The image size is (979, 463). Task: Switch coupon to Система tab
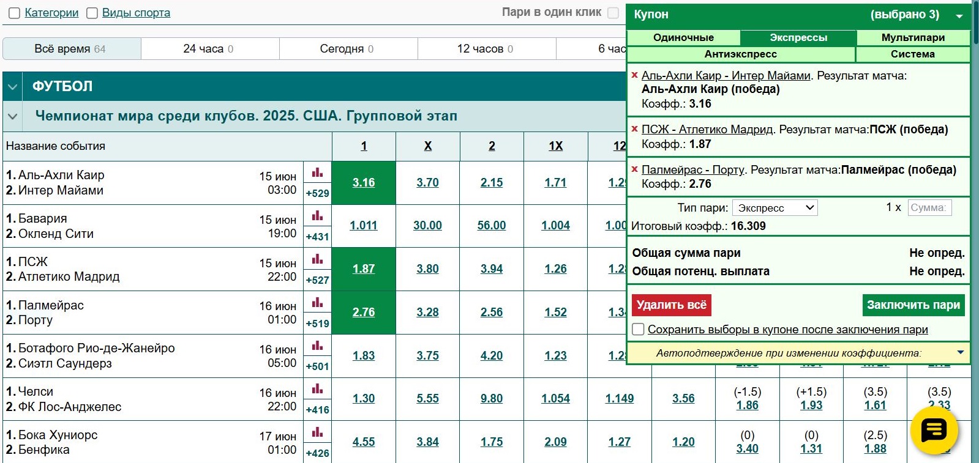tap(913, 54)
